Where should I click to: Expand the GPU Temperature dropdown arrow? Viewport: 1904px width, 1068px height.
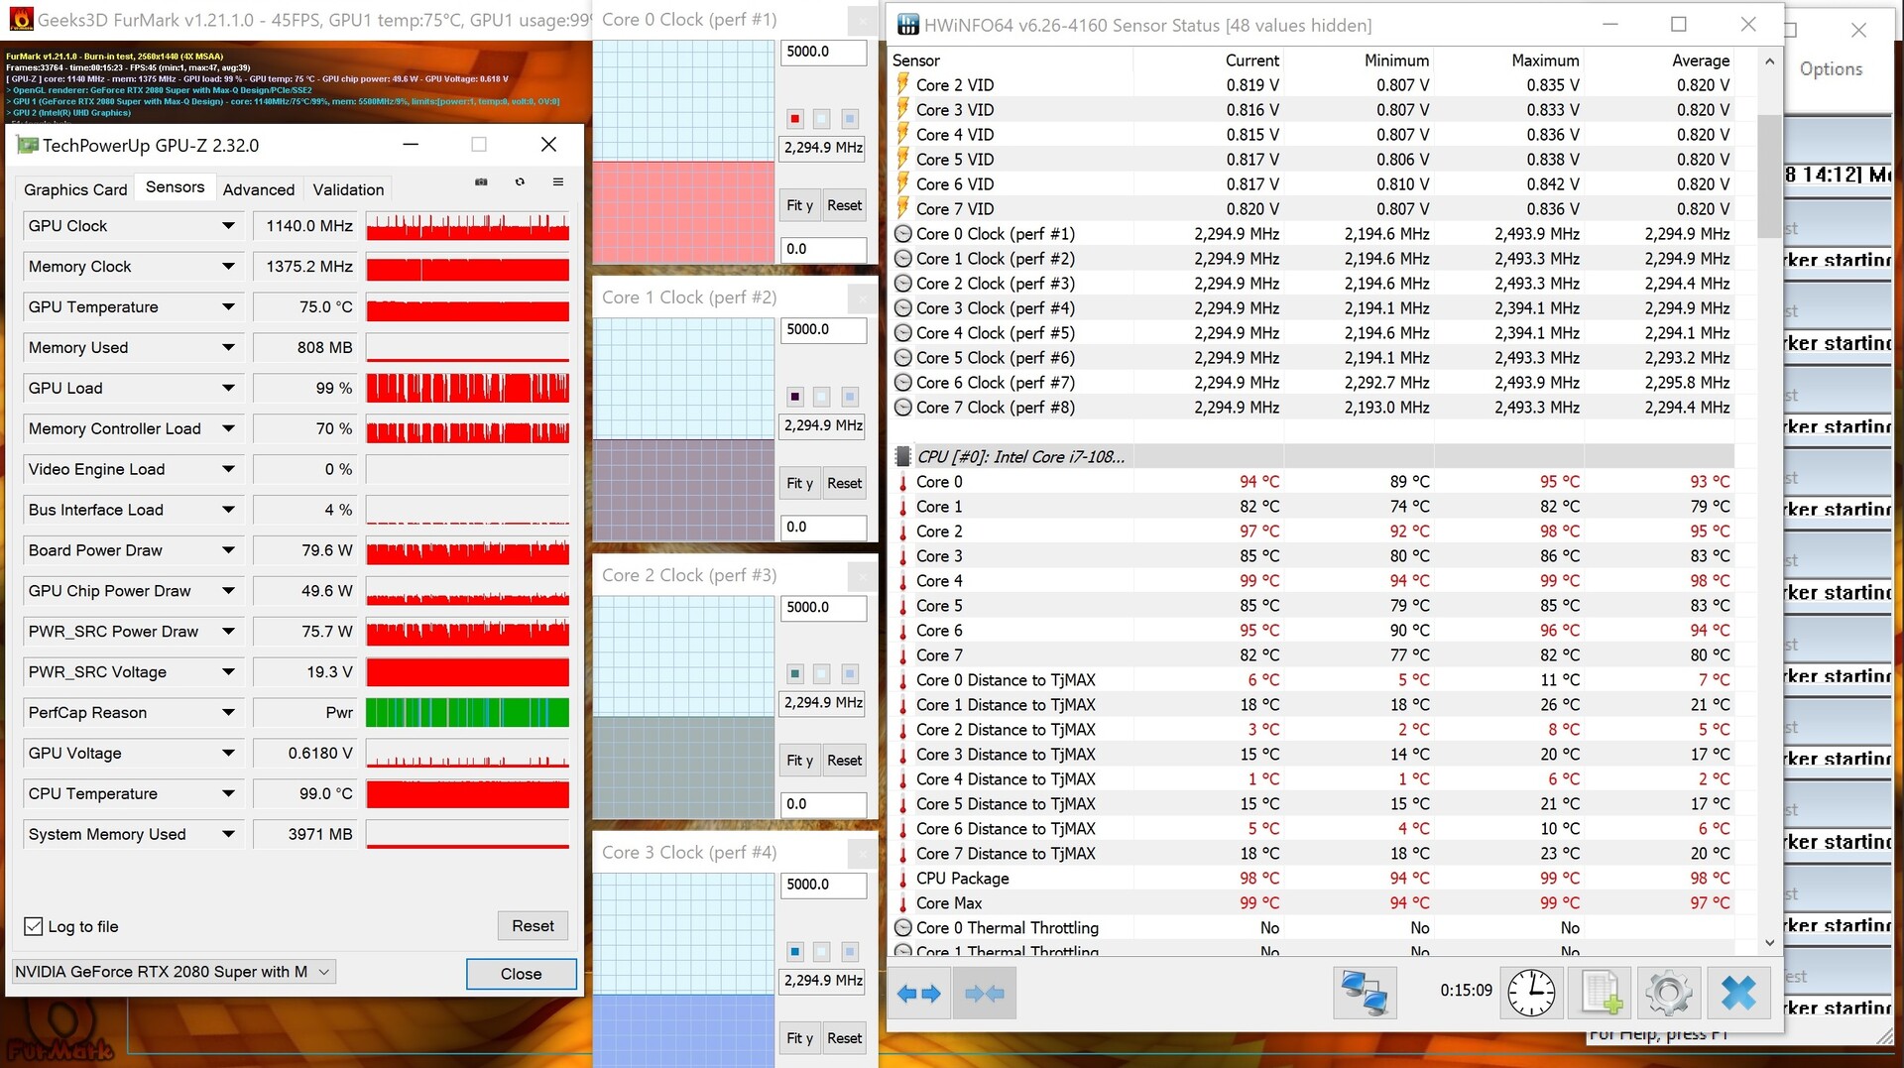click(x=228, y=307)
